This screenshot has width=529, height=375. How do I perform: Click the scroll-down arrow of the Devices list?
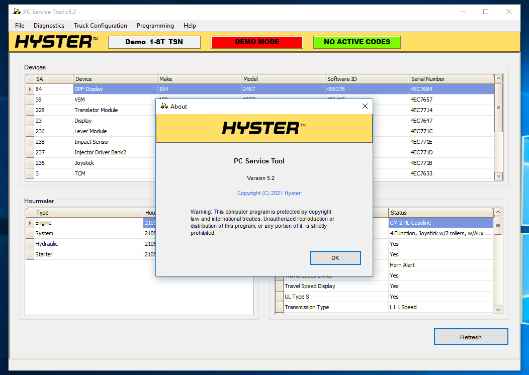pyautogui.click(x=498, y=176)
